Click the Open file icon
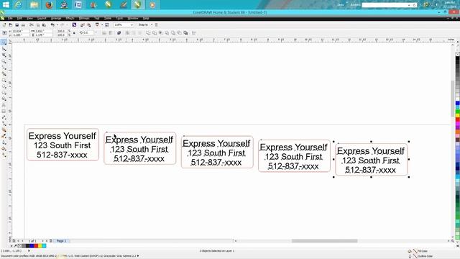Screen dimensions: 460x259 coord(11,25)
